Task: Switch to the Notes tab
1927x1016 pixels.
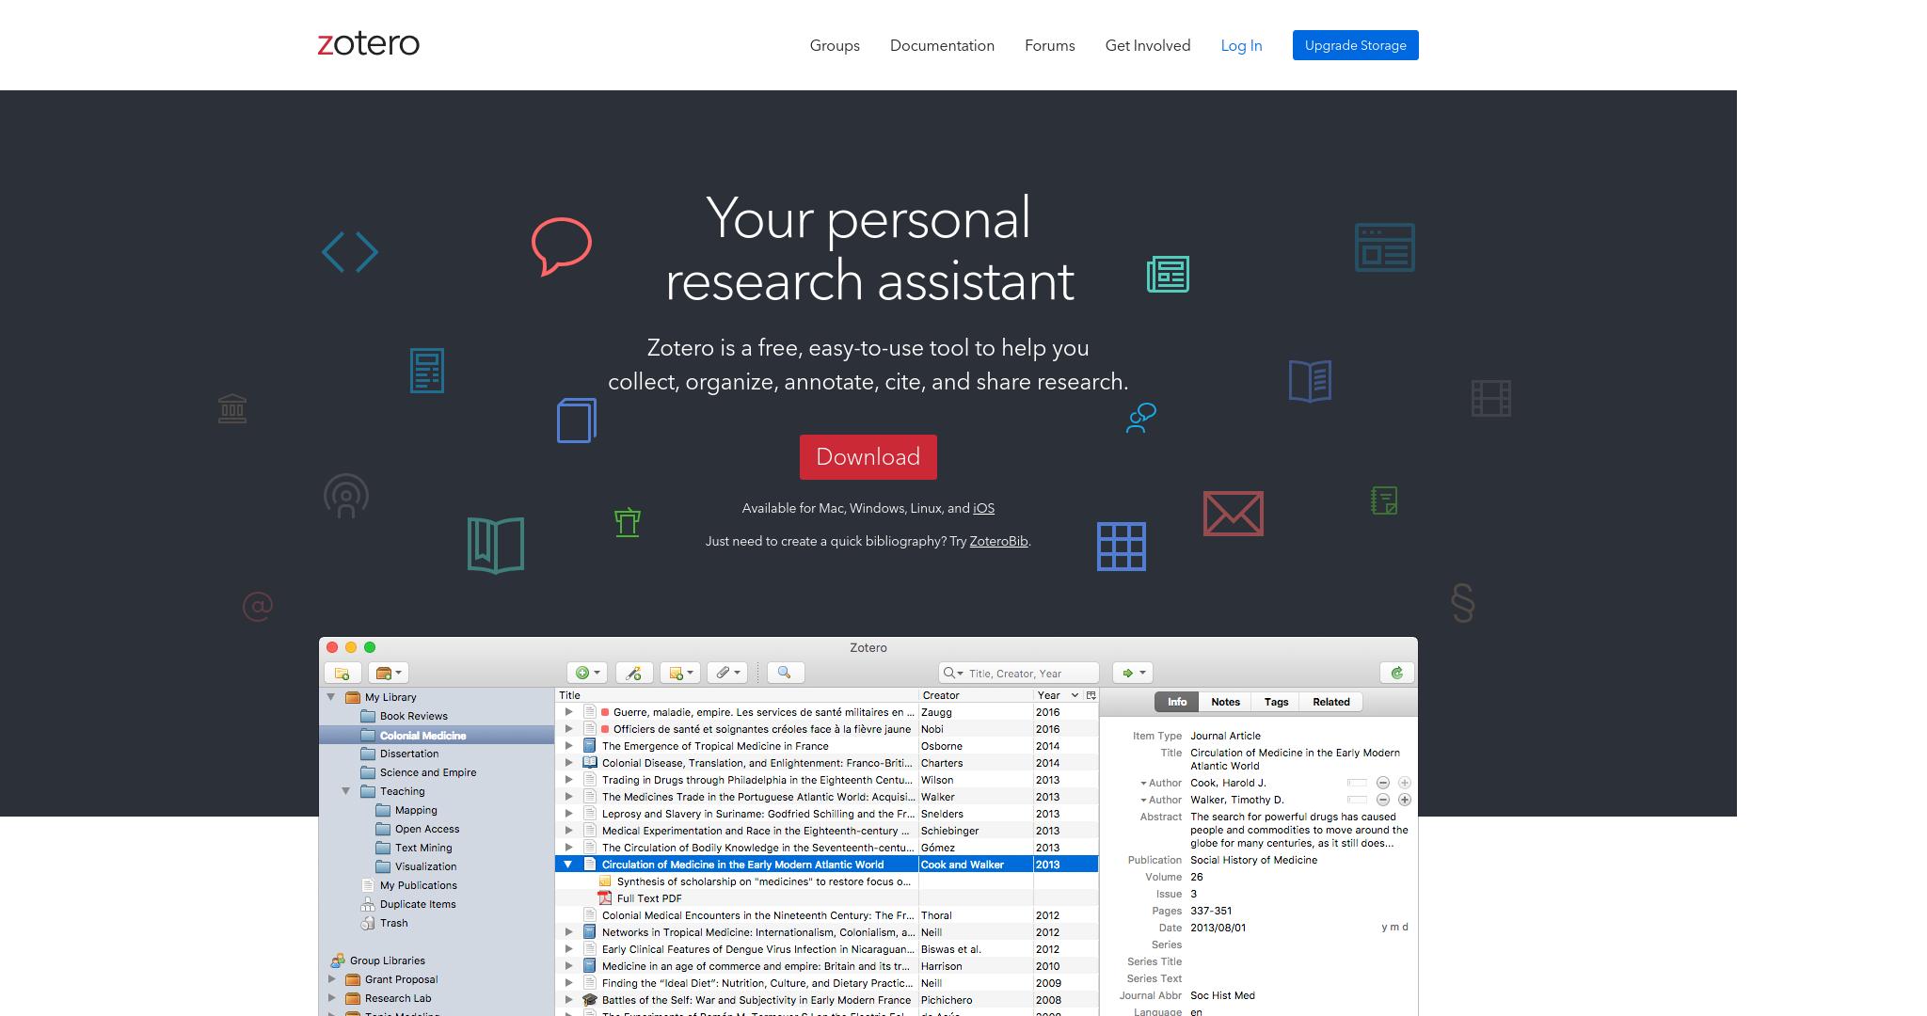Action: pyautogui.click(x=1225, y=702)
